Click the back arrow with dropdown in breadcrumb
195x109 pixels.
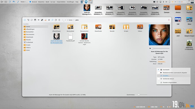tap(63, 20)
